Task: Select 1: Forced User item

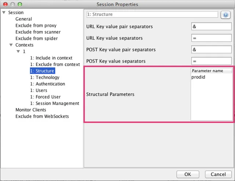Action: [45, 97]
